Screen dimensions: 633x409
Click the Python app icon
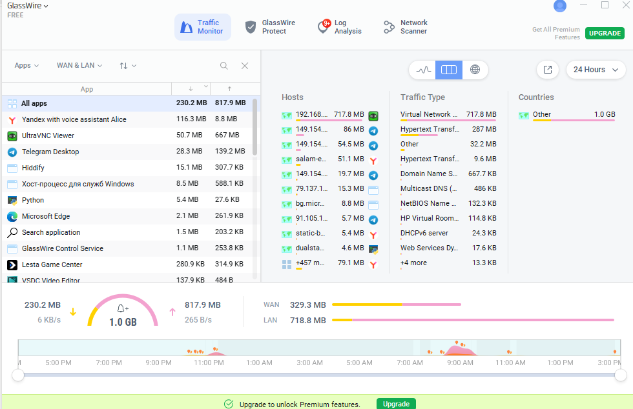12,201
